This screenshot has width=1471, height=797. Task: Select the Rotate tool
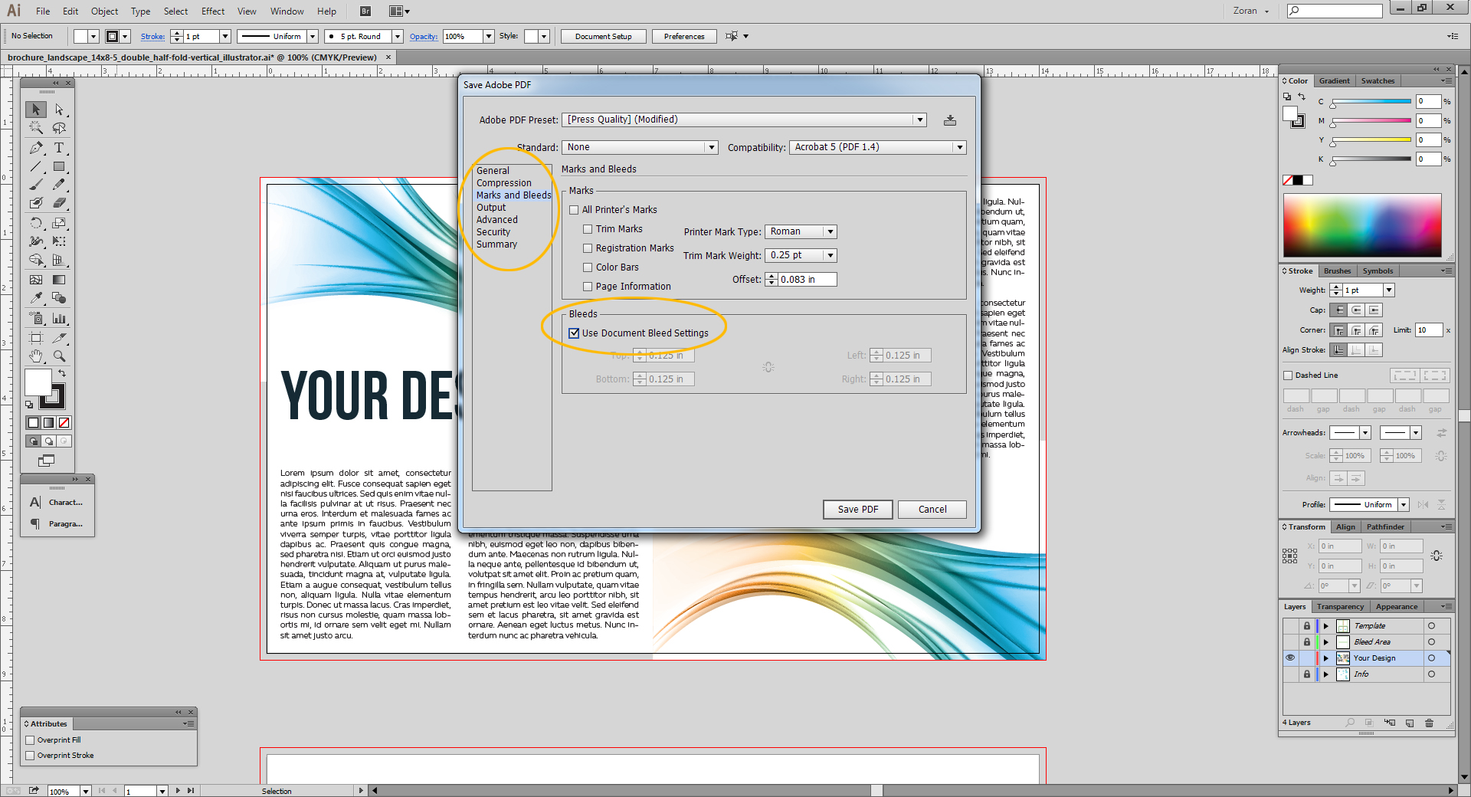coord(36,223)
